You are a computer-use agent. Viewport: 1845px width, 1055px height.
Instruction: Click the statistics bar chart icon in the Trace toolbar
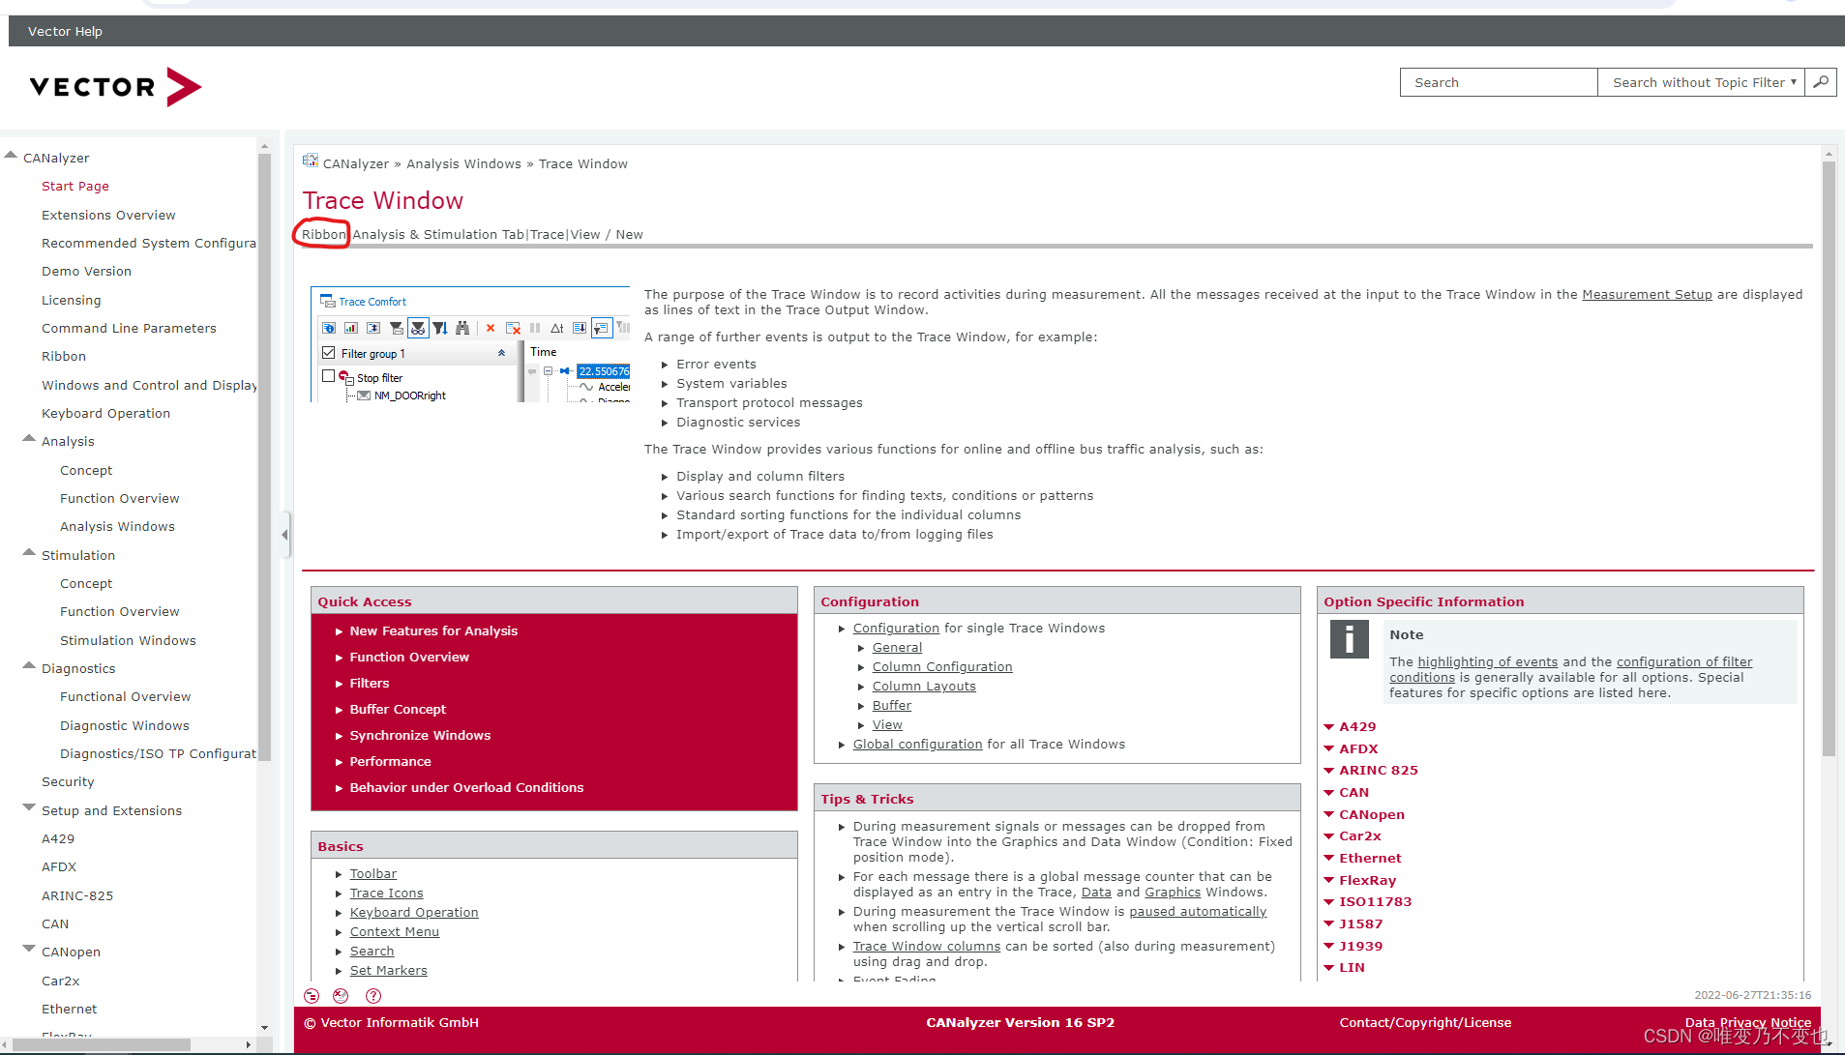pos(350,328)
